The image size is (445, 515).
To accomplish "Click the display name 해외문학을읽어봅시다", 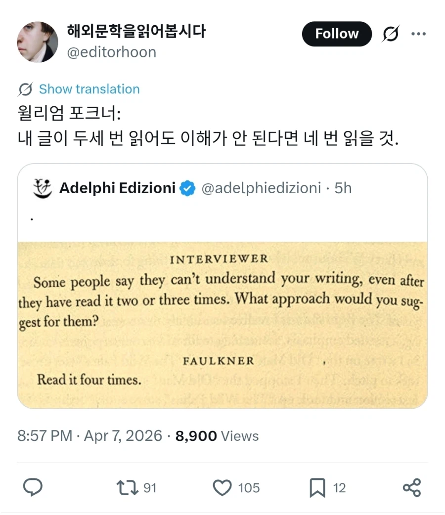I will point(136,32).
